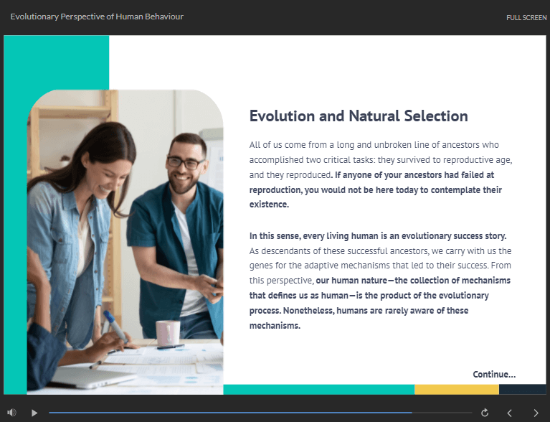550x422 pixels.
Task: Click the replay circular arrow icon
Action: click(485, 413)
